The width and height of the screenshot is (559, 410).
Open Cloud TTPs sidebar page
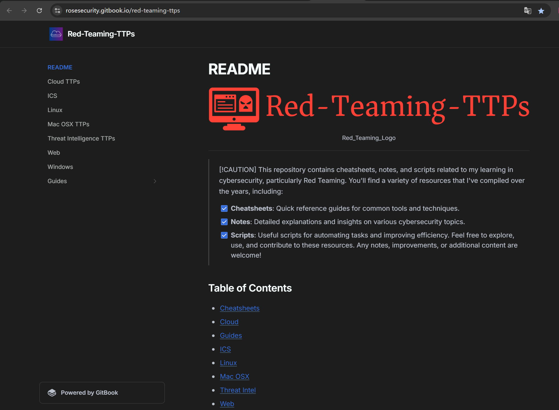[x=64, y=82]
